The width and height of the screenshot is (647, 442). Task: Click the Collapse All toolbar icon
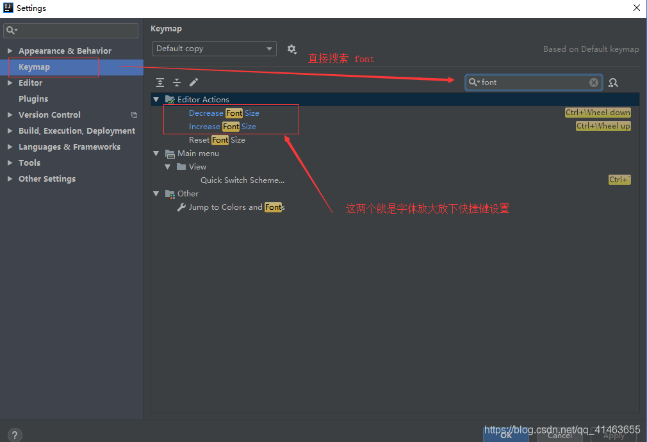point(177,83)
